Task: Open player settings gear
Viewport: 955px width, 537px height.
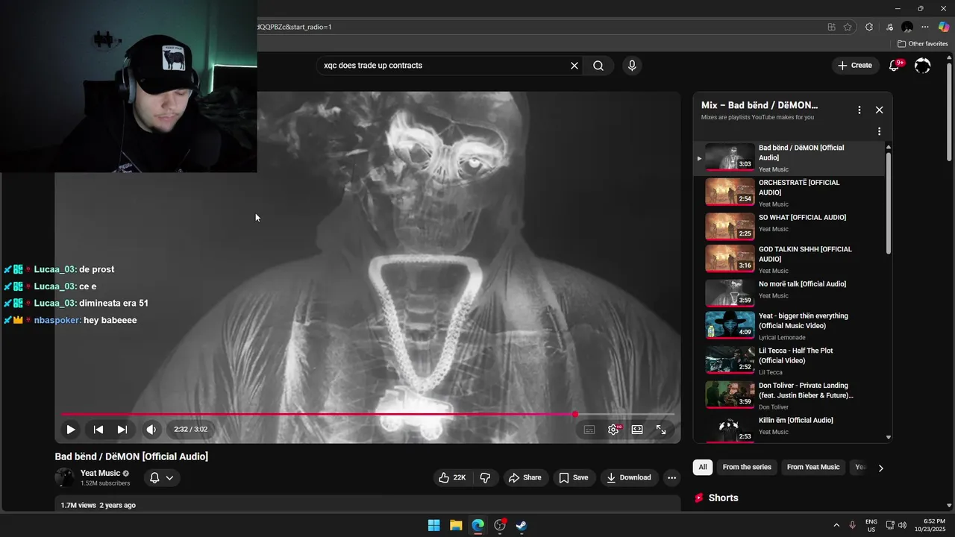Action: (613, 430)
